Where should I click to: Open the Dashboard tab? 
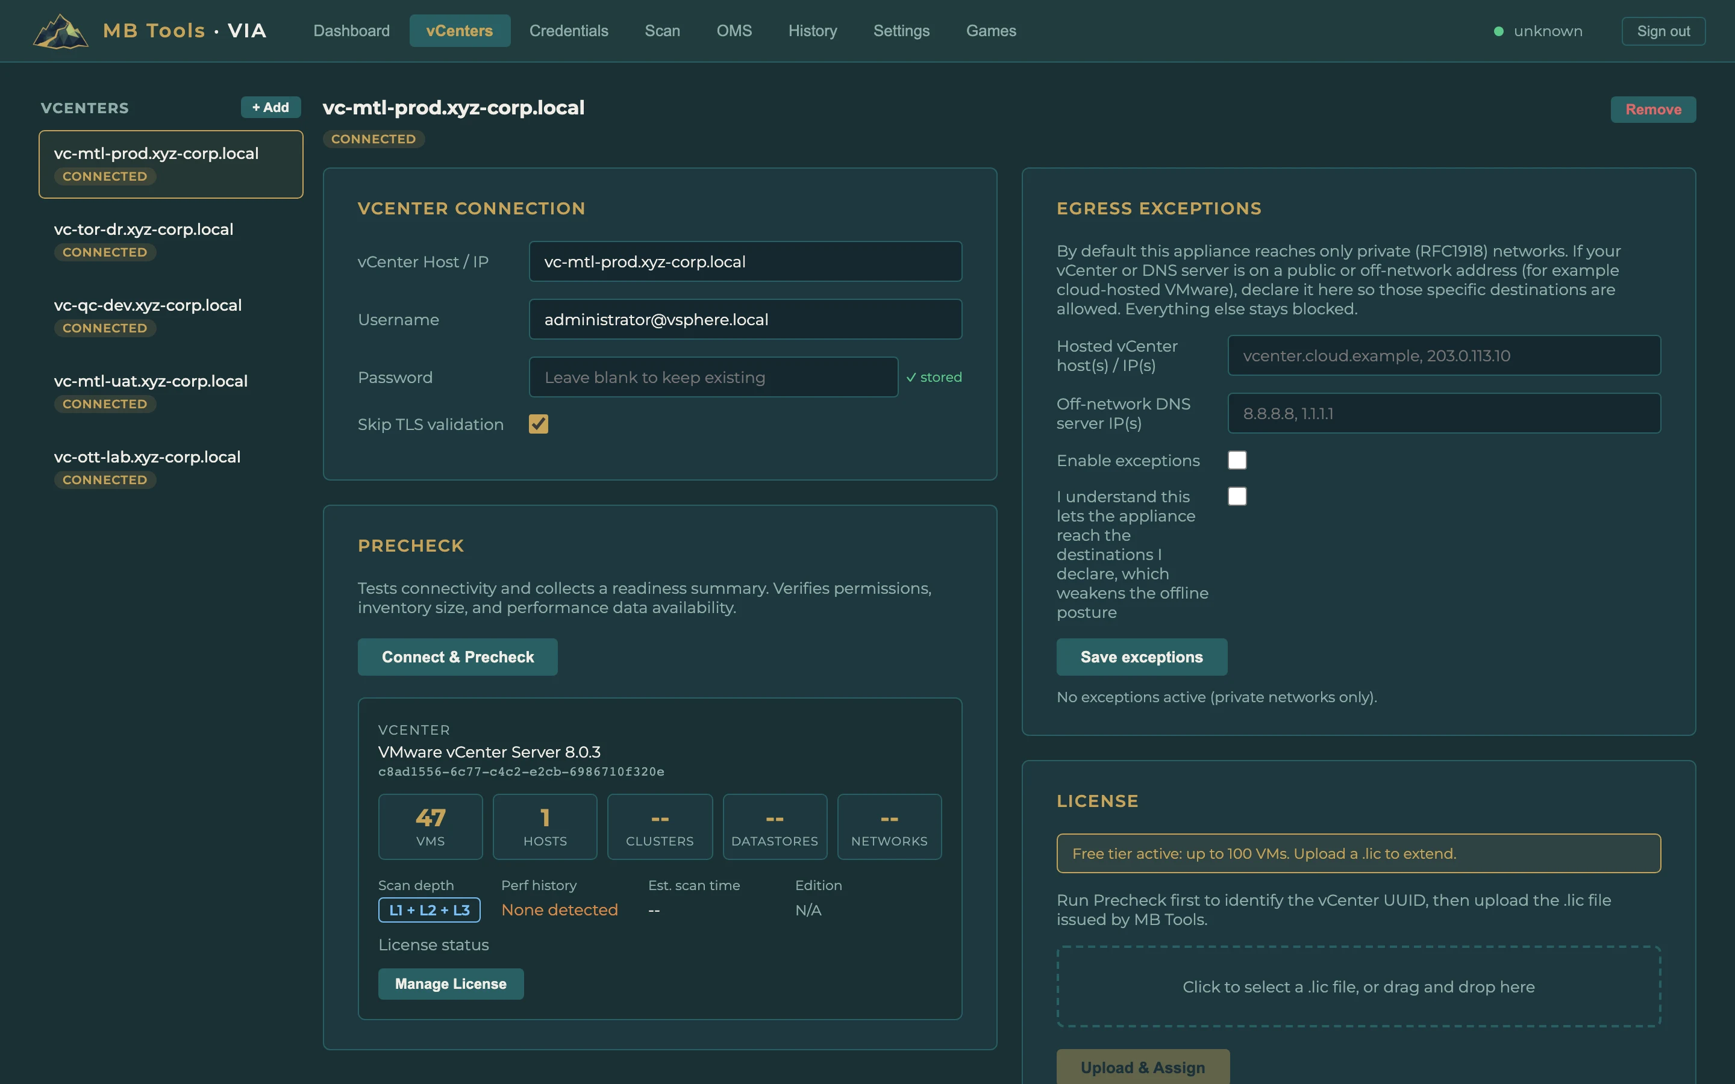pos(351,31)
